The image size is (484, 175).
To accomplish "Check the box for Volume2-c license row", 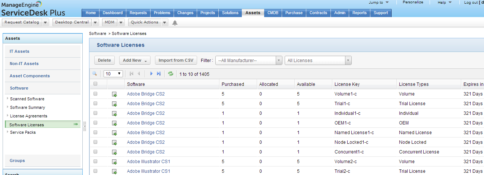I will [95, 161].
